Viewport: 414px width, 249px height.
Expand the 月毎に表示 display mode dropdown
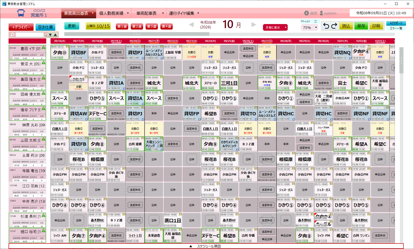pos(275,27)
